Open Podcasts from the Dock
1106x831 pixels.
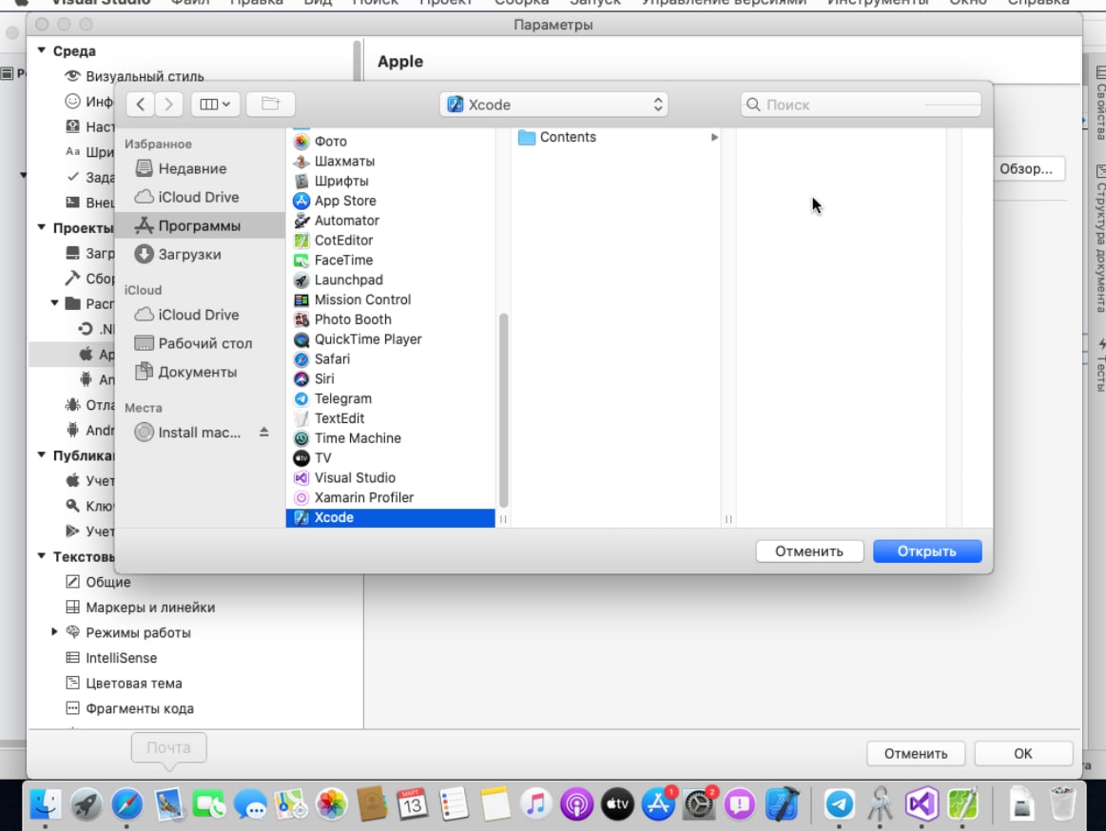[576, 804]
